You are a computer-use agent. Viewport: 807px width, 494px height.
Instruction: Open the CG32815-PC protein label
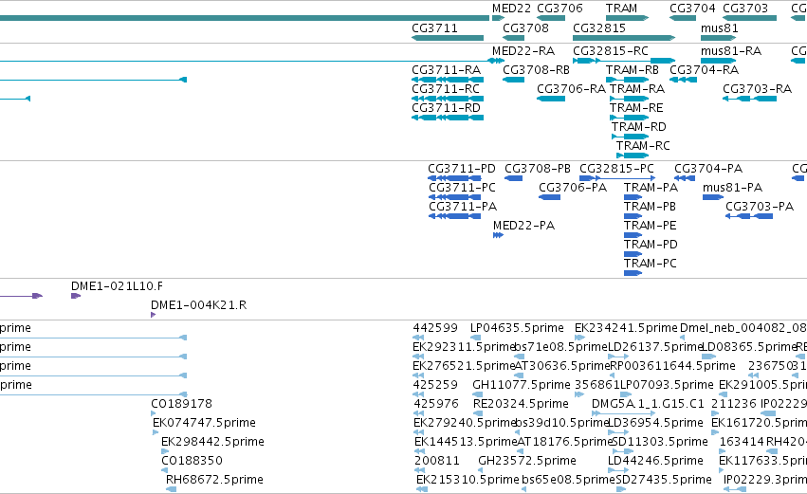pos(616,168)
